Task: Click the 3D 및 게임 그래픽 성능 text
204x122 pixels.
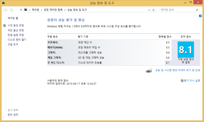Action: tap(91, 57)
